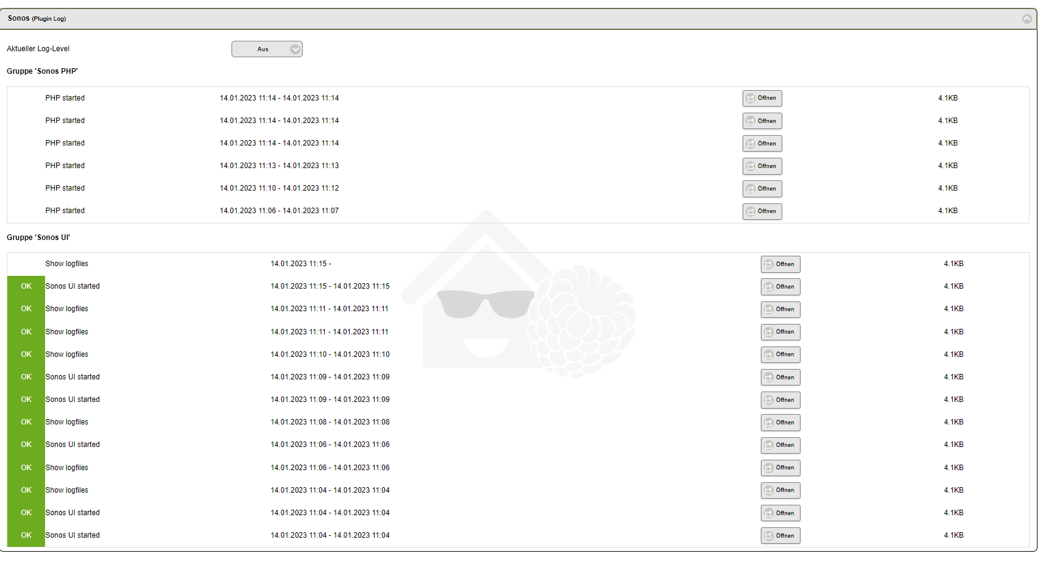Click OK status of Show logfiles 11:06

pos(26,468)
